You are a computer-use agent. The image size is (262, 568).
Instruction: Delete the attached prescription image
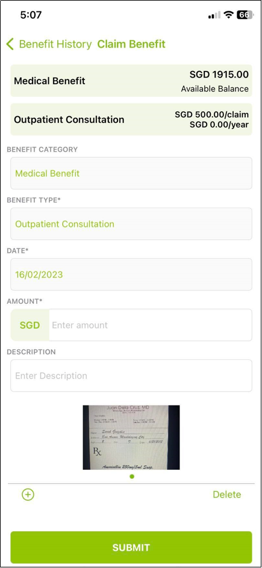[227, 495]
